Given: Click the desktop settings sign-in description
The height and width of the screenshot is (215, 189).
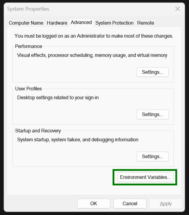Looking at the screenshot, I should click(58, 97).
